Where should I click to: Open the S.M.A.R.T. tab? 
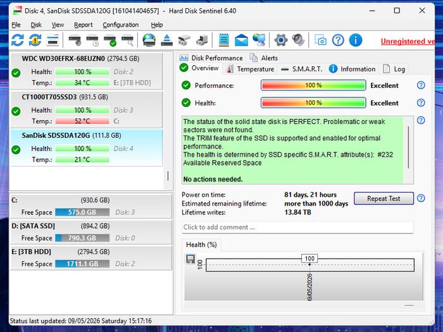(302, 69)
